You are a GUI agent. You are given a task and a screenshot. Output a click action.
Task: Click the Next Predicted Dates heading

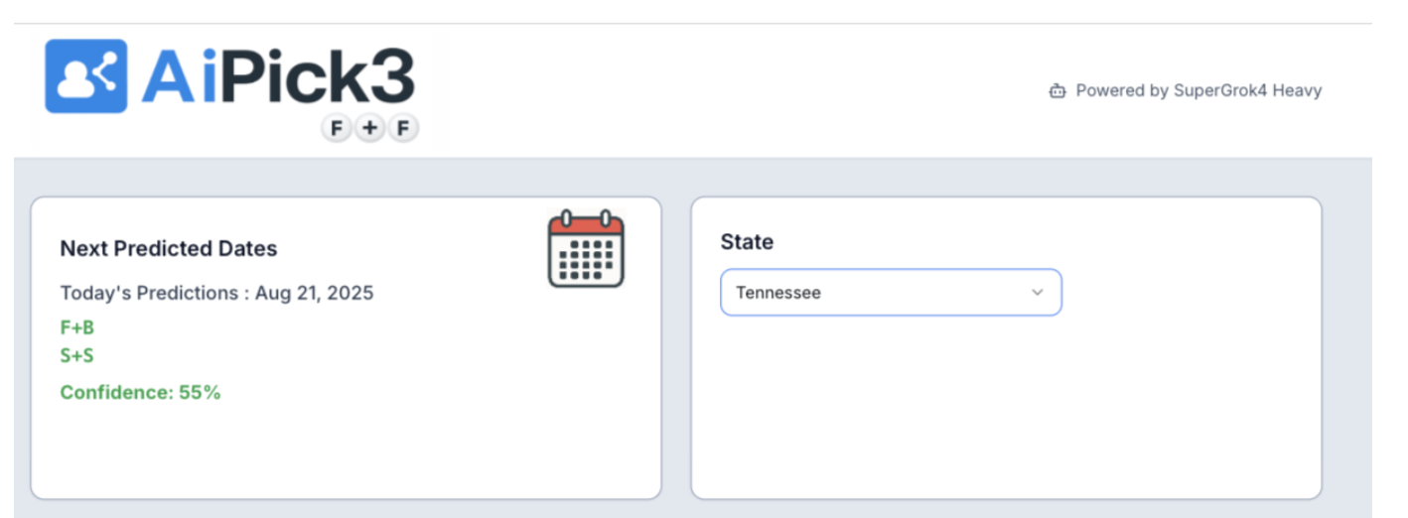click(169, 248)
